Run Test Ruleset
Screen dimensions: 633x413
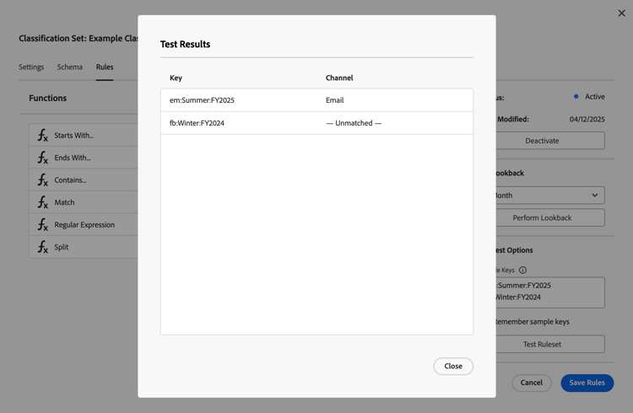coord(549,344)
